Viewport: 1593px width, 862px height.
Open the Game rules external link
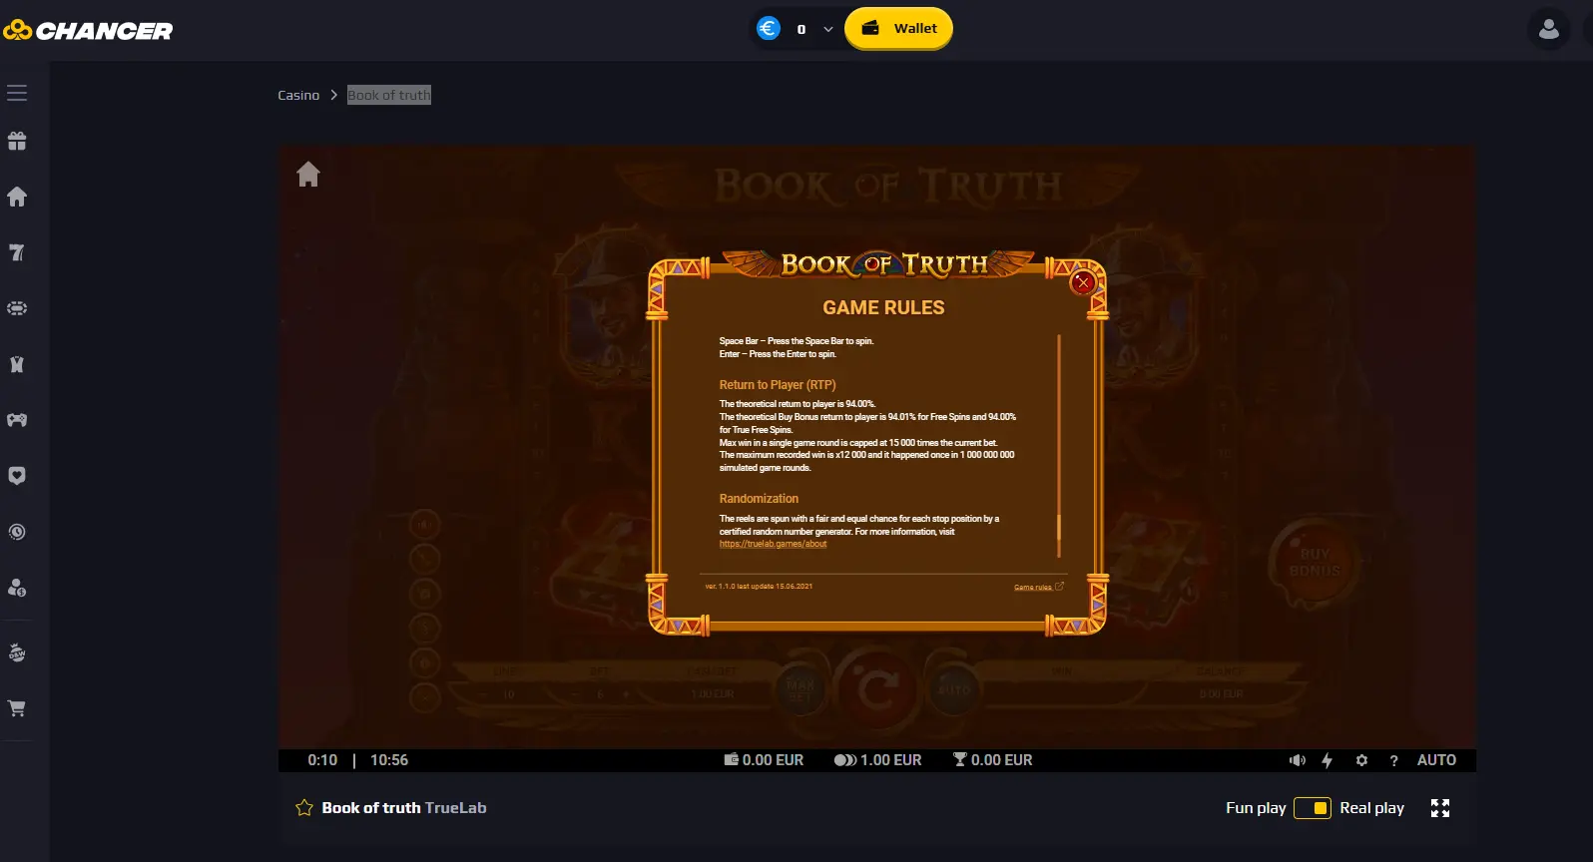(x=1038, y=587)
